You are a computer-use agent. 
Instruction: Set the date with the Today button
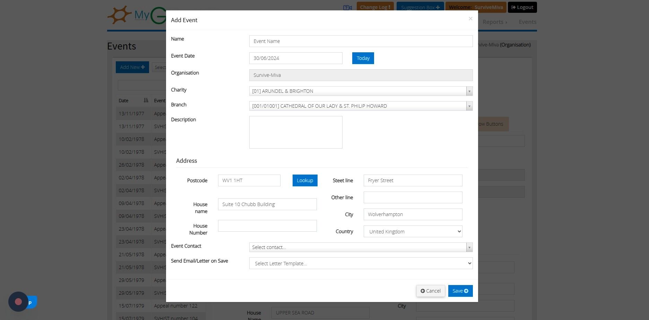point(363,58)
